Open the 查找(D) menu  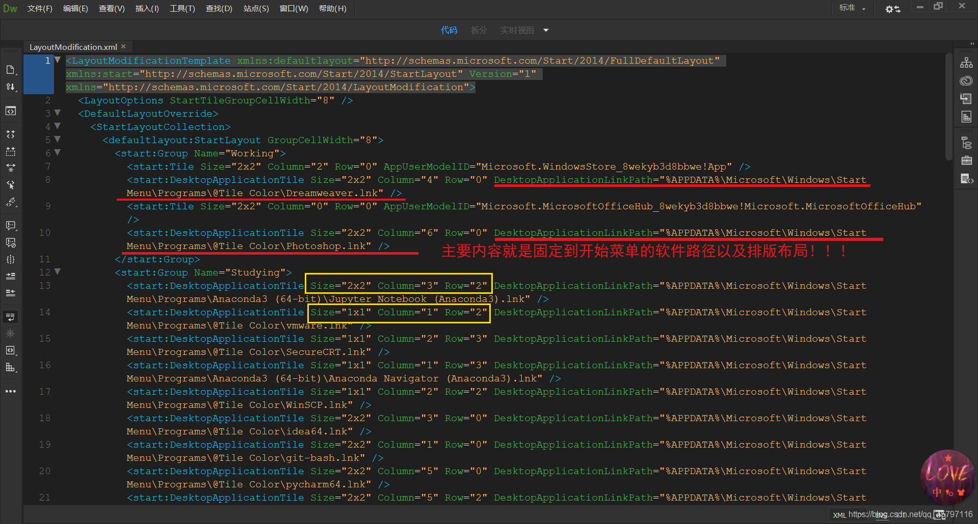coord(219,9)
